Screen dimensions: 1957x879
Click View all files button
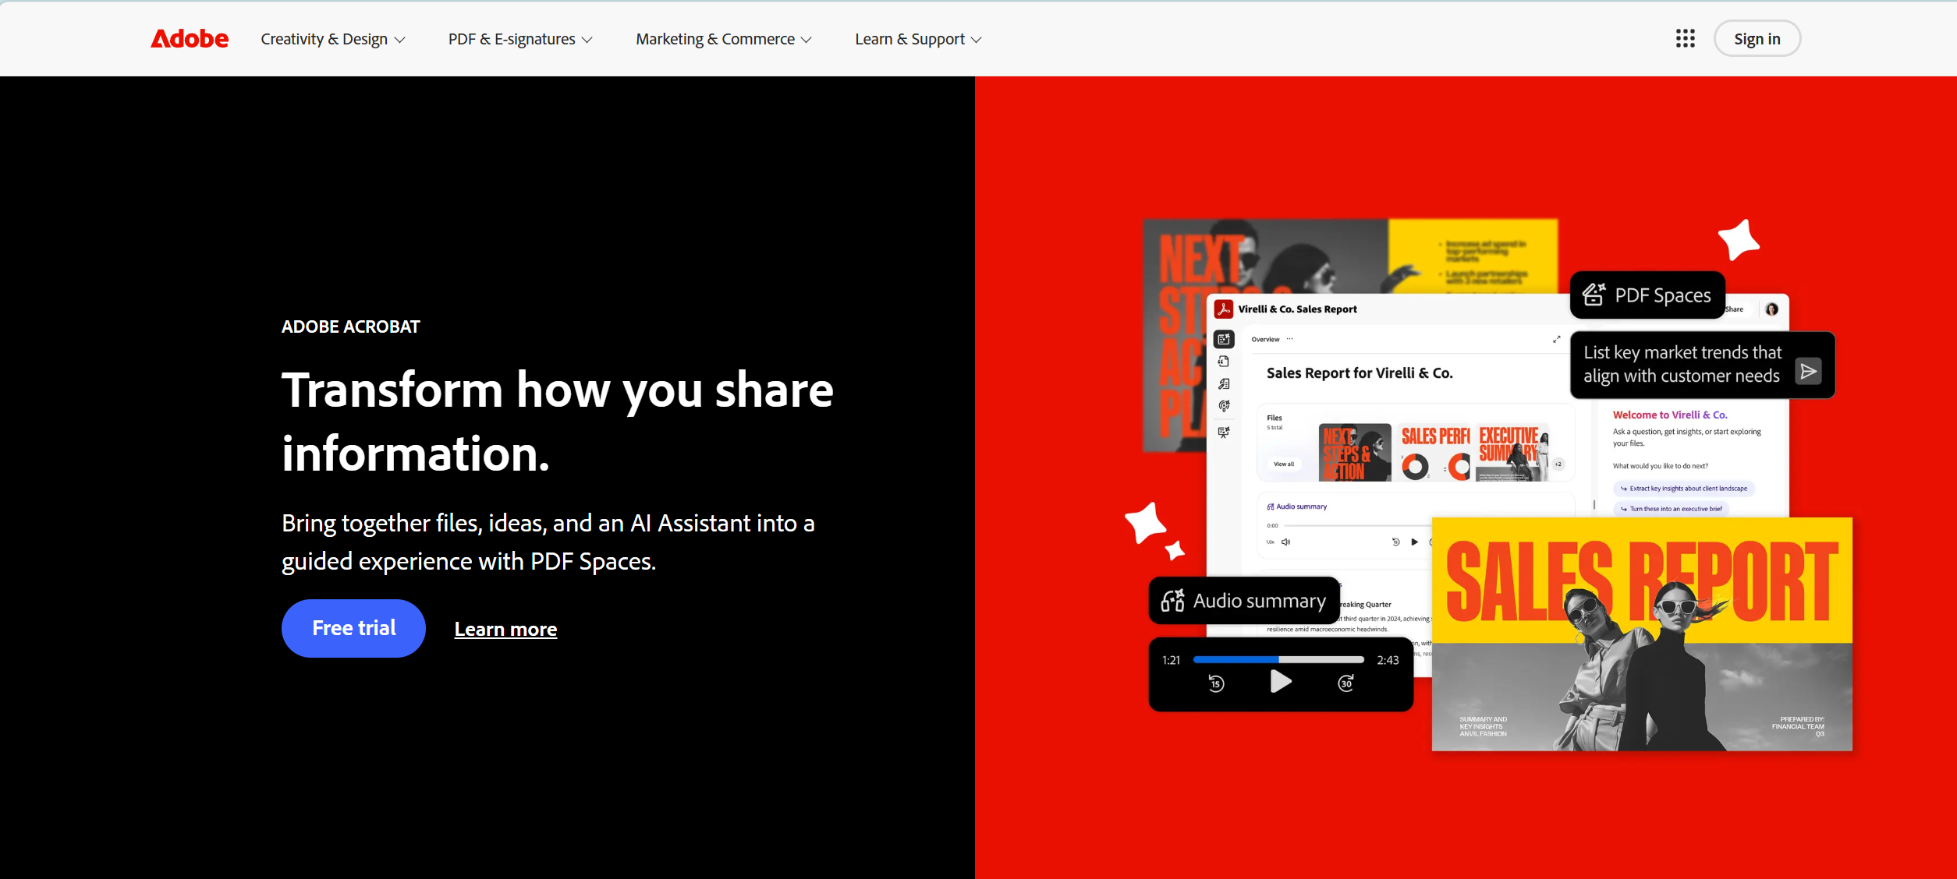(x=1283, y=464)
